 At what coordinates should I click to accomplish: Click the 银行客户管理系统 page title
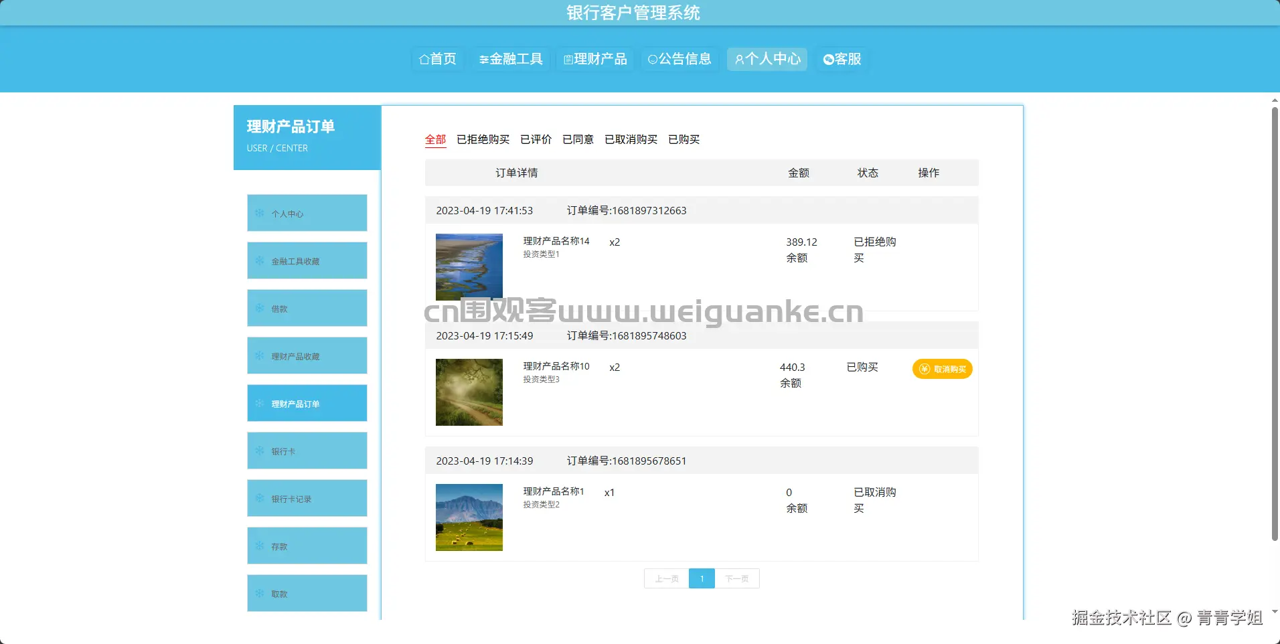tap(633, 13)
